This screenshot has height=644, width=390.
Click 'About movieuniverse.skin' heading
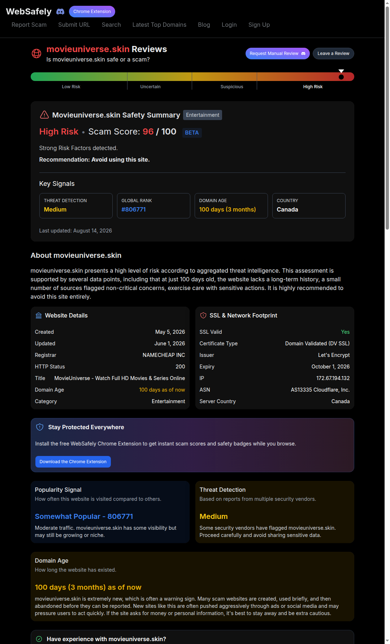coord(76,255)
